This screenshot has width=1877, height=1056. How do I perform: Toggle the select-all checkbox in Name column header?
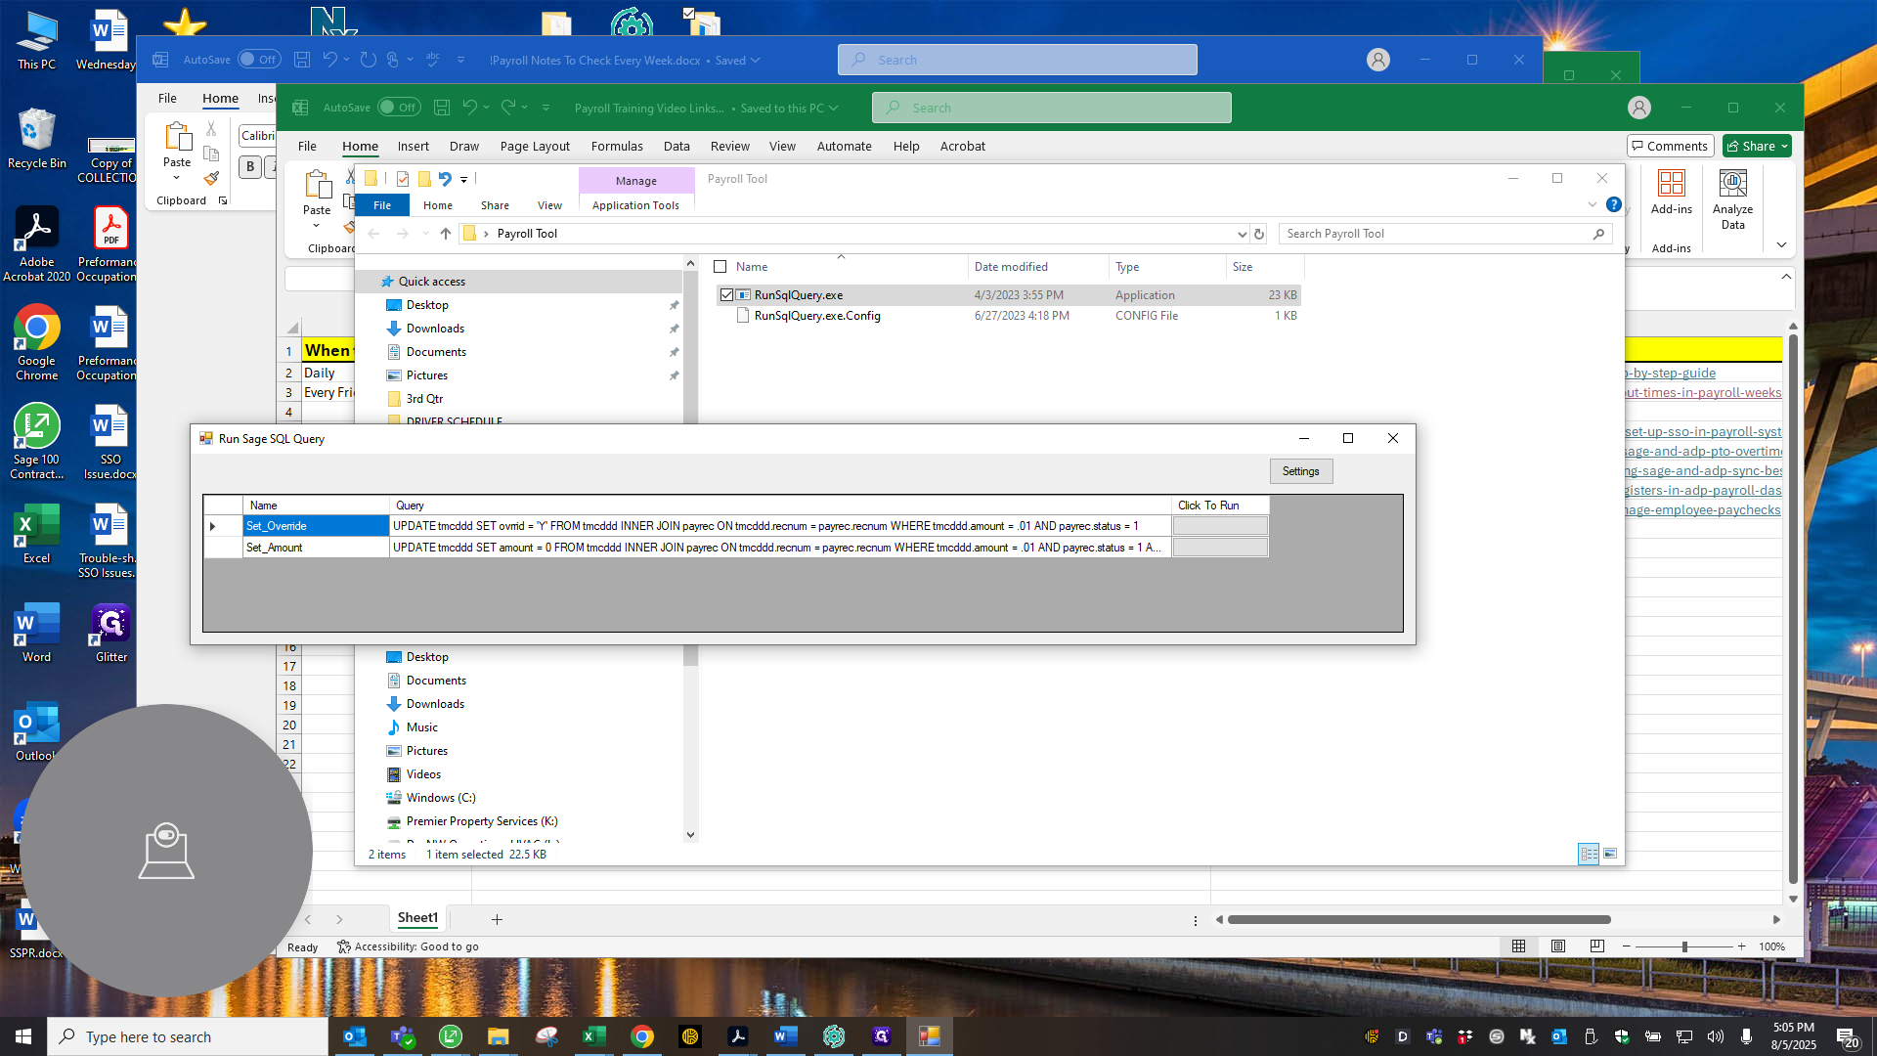pos(720,267)
